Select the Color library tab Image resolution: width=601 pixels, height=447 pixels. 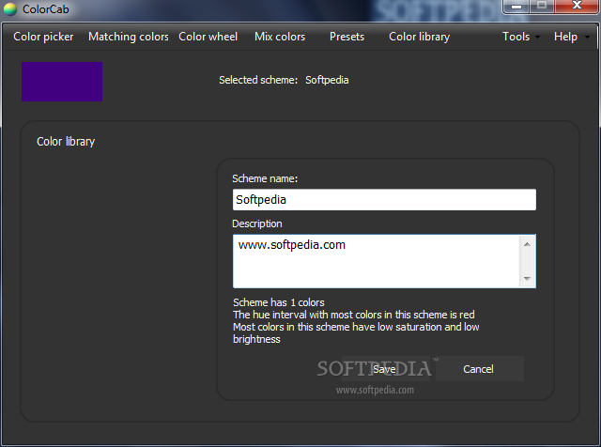(420, 37)
